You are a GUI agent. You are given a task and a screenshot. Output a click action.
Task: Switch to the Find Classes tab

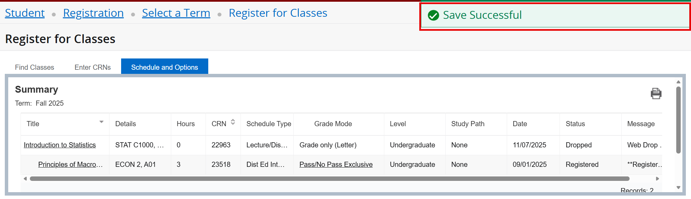pyautogui.click(x=34, y=67)
